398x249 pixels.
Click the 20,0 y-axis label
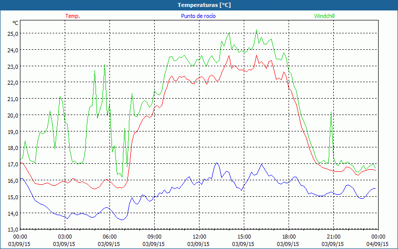tap(11, 115)
